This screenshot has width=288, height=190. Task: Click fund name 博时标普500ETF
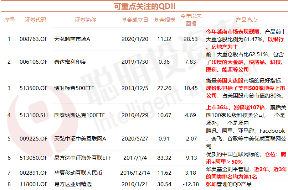[x=74, y=88]
